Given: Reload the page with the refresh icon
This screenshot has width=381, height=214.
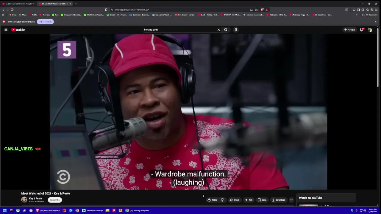Looking at the screenshot, I should 12,10.
